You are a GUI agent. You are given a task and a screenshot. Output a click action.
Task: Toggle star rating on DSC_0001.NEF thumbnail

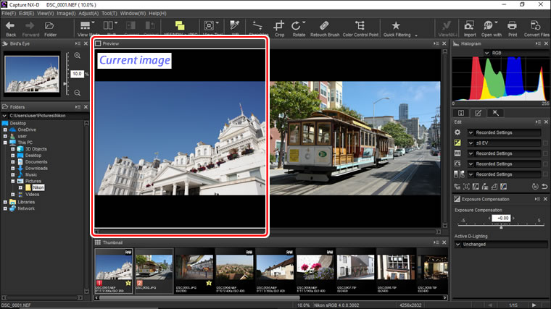pyautogui.click(x=128, y=283)
